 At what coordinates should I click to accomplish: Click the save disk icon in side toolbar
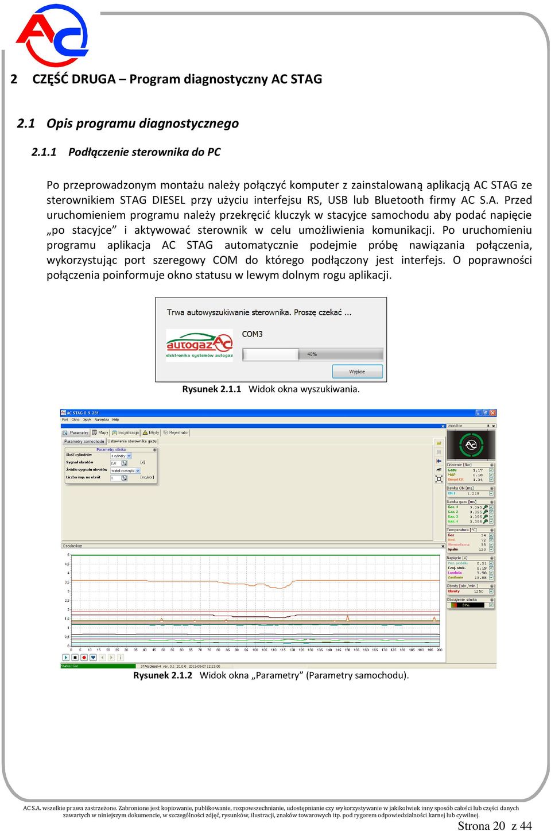(439, 452)
